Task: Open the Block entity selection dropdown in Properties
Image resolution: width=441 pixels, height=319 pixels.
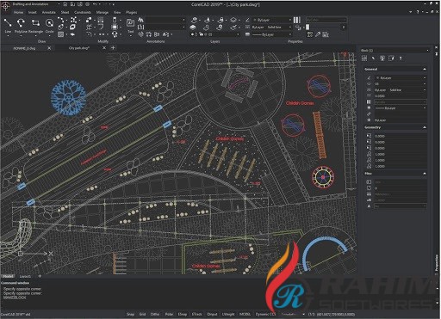Action: coord(395,50)
